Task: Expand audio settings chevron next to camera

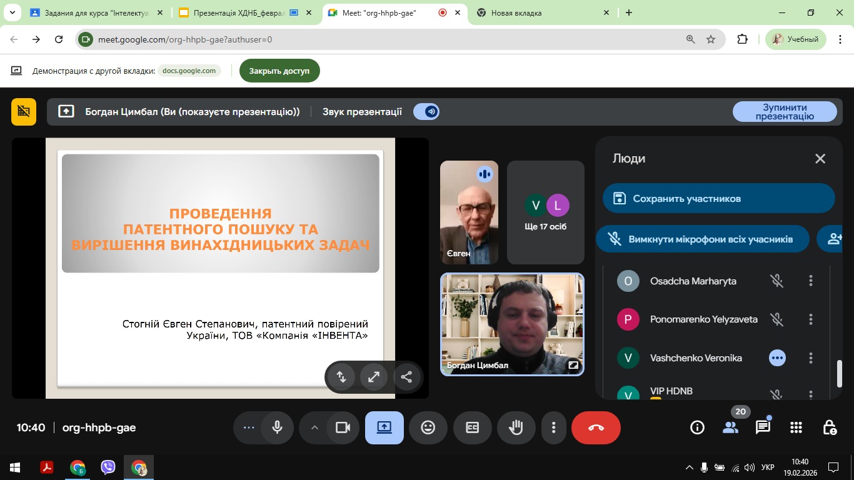Action: [314, 427]
